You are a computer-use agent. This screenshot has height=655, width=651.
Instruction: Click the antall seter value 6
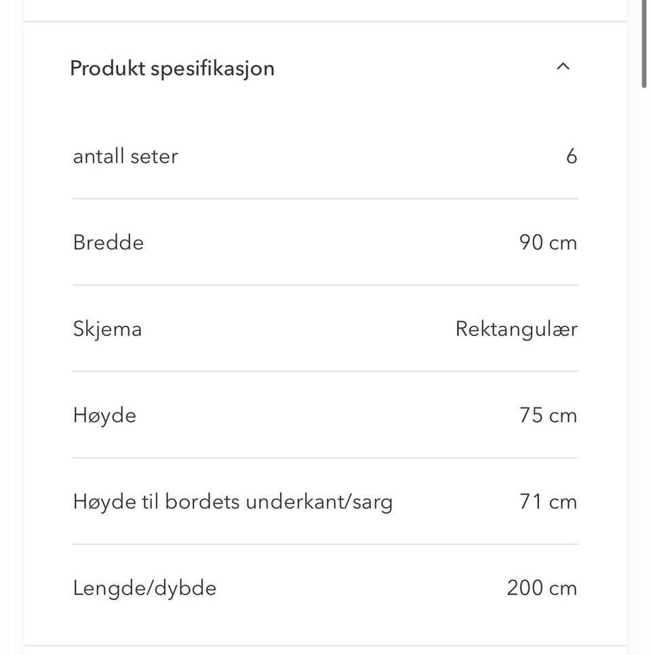pyautogui.click(x=571, y=157)
